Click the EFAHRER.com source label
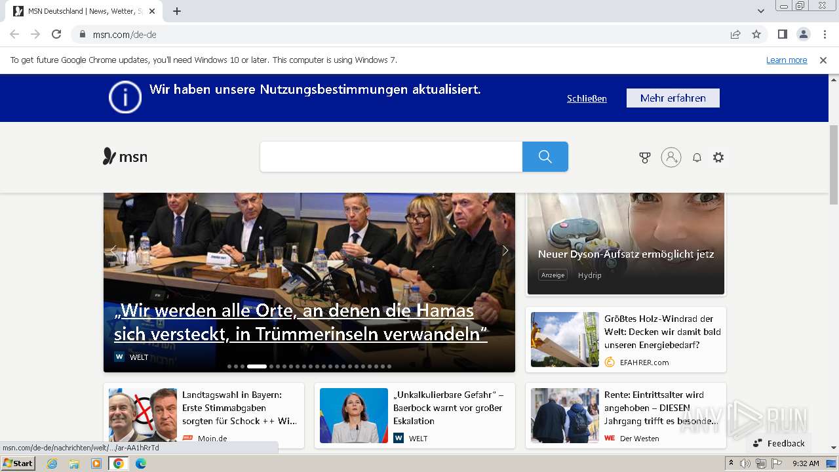The image size is (839, 472). click(644, 362)
